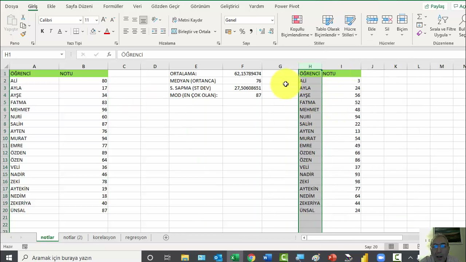Image resolution: width=466 pixels, height=262 pixels.
Task: Switch to the Ekle ribbon tab
Action: pos(51,6)
